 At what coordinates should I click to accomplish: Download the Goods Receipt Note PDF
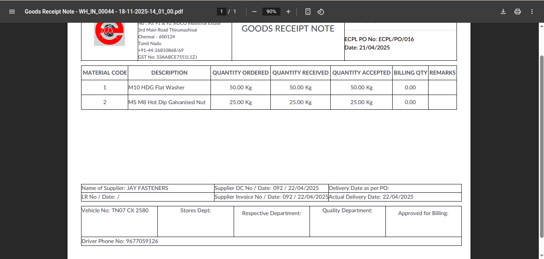503,12
